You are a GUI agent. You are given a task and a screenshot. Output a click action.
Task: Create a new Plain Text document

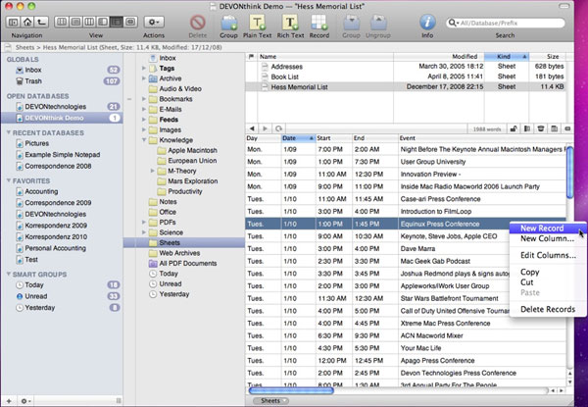tap(258, 21)
